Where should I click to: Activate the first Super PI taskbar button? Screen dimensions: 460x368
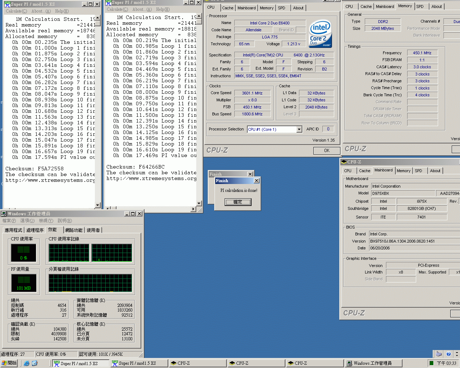[x=81, y=363]
